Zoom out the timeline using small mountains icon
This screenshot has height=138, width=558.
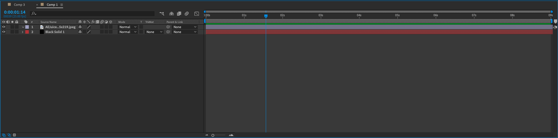(207, 135)
